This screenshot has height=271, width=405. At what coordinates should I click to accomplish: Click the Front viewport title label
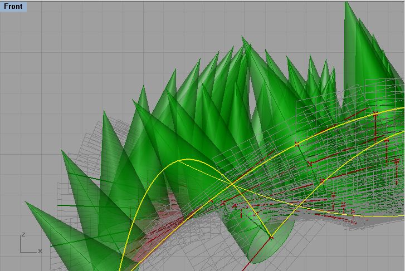pyautogui.click(x=13, y=7)
